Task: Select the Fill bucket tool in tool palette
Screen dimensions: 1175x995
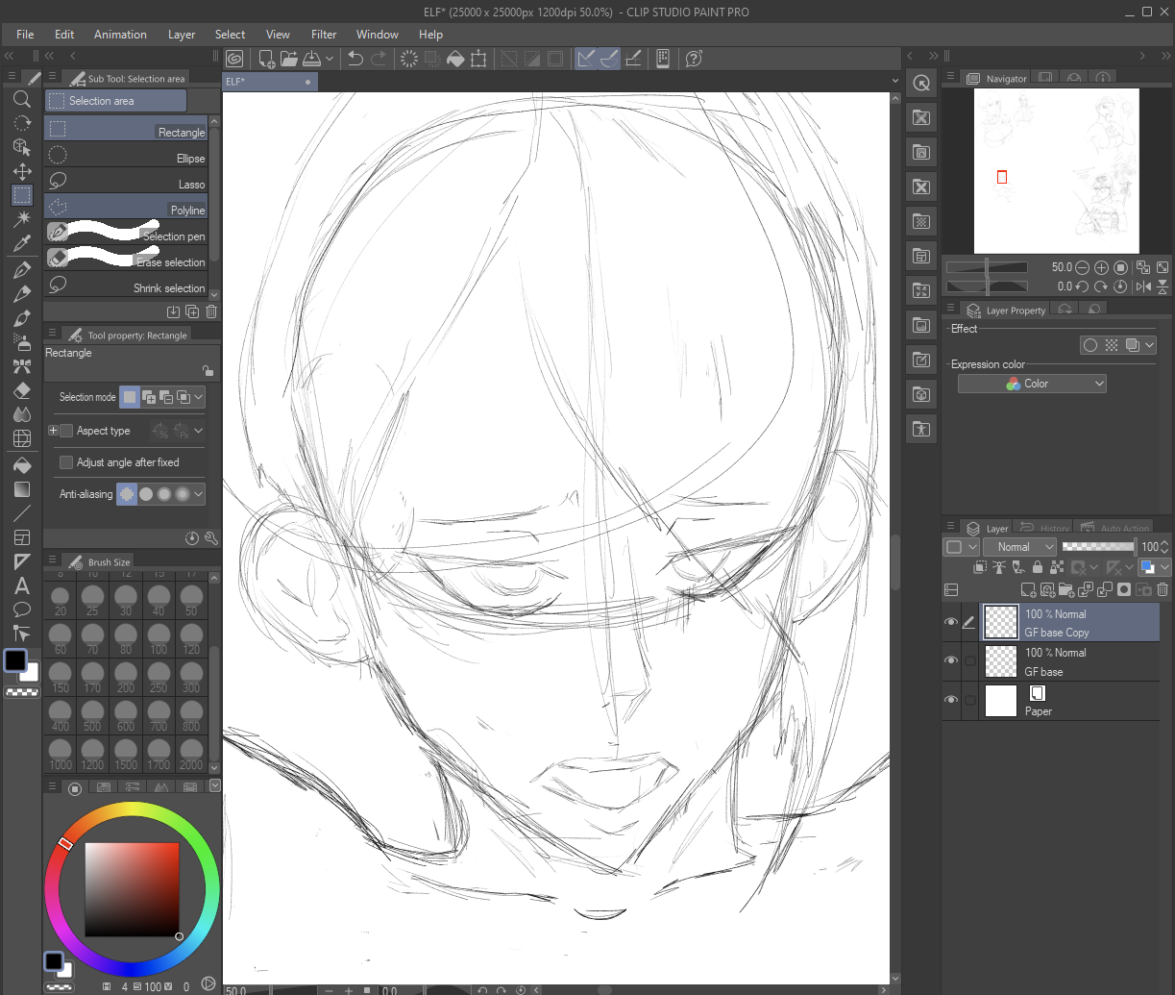Action: pyautogui.click(x=22, y=465)
